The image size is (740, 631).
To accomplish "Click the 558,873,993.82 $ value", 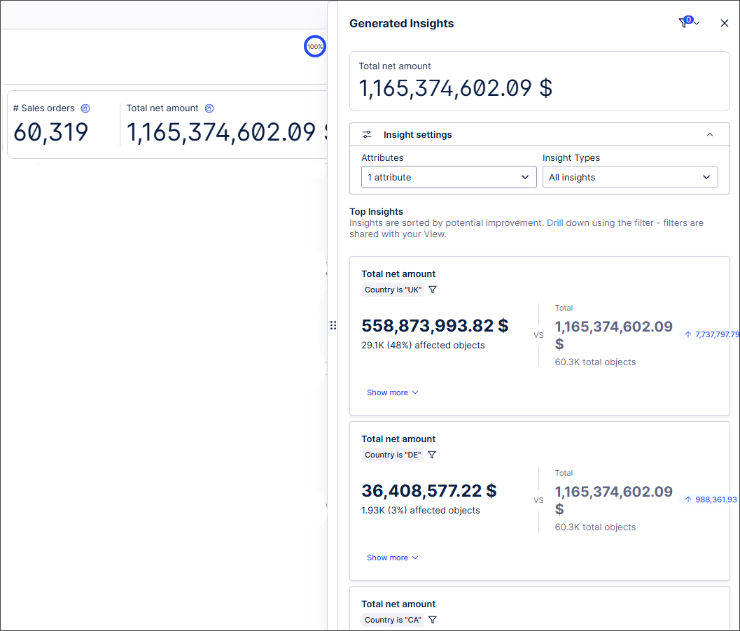I will (x=435, y=325).
